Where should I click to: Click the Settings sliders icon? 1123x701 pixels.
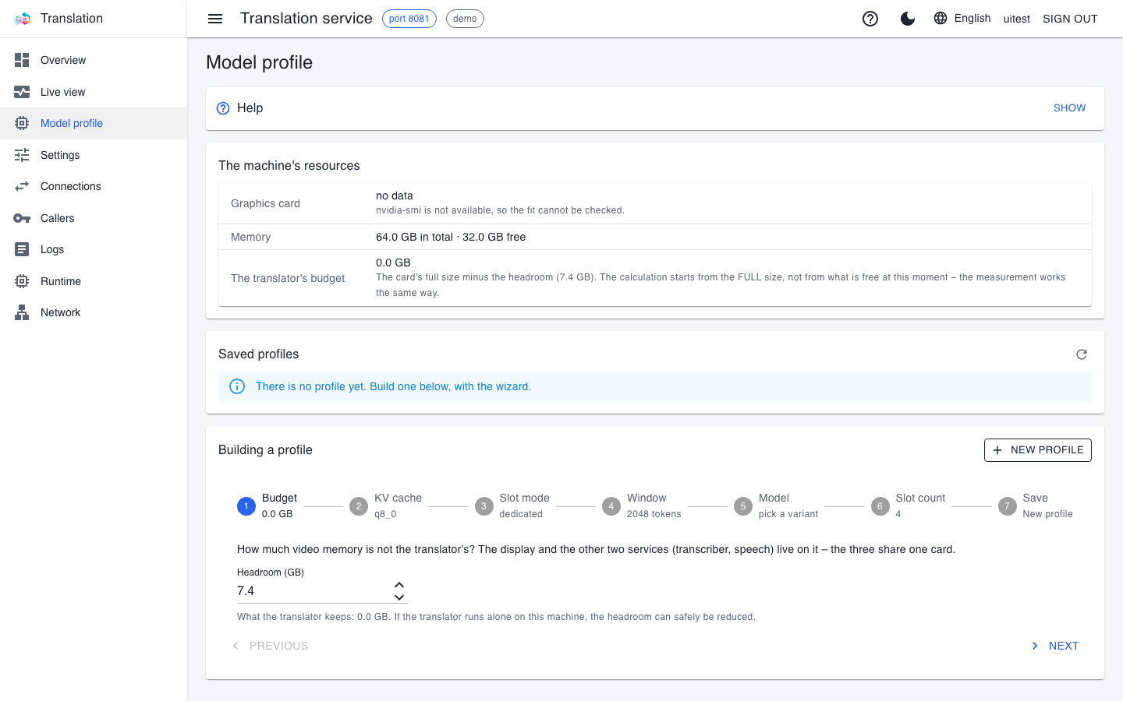coord(22,155)
